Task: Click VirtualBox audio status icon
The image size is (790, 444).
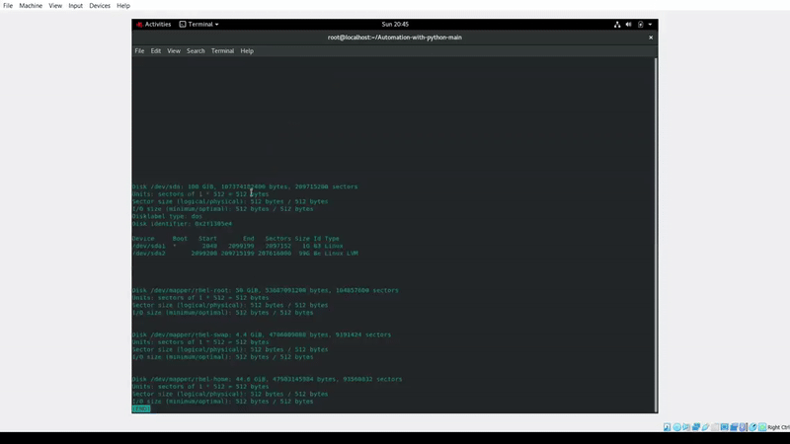Action: [686, 427]
